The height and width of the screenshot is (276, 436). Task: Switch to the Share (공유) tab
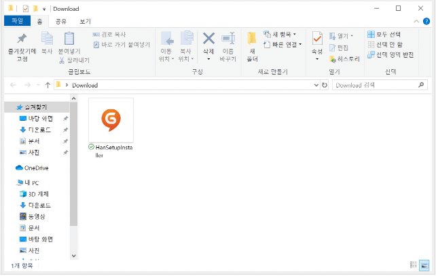pos(61,22)
